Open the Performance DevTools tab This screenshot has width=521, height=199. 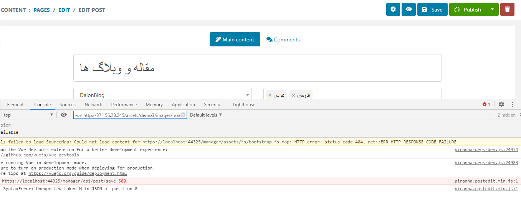click(124, 105)
